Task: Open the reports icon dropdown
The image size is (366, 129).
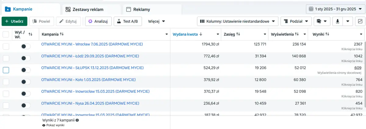Action: [x=322, y=21]
